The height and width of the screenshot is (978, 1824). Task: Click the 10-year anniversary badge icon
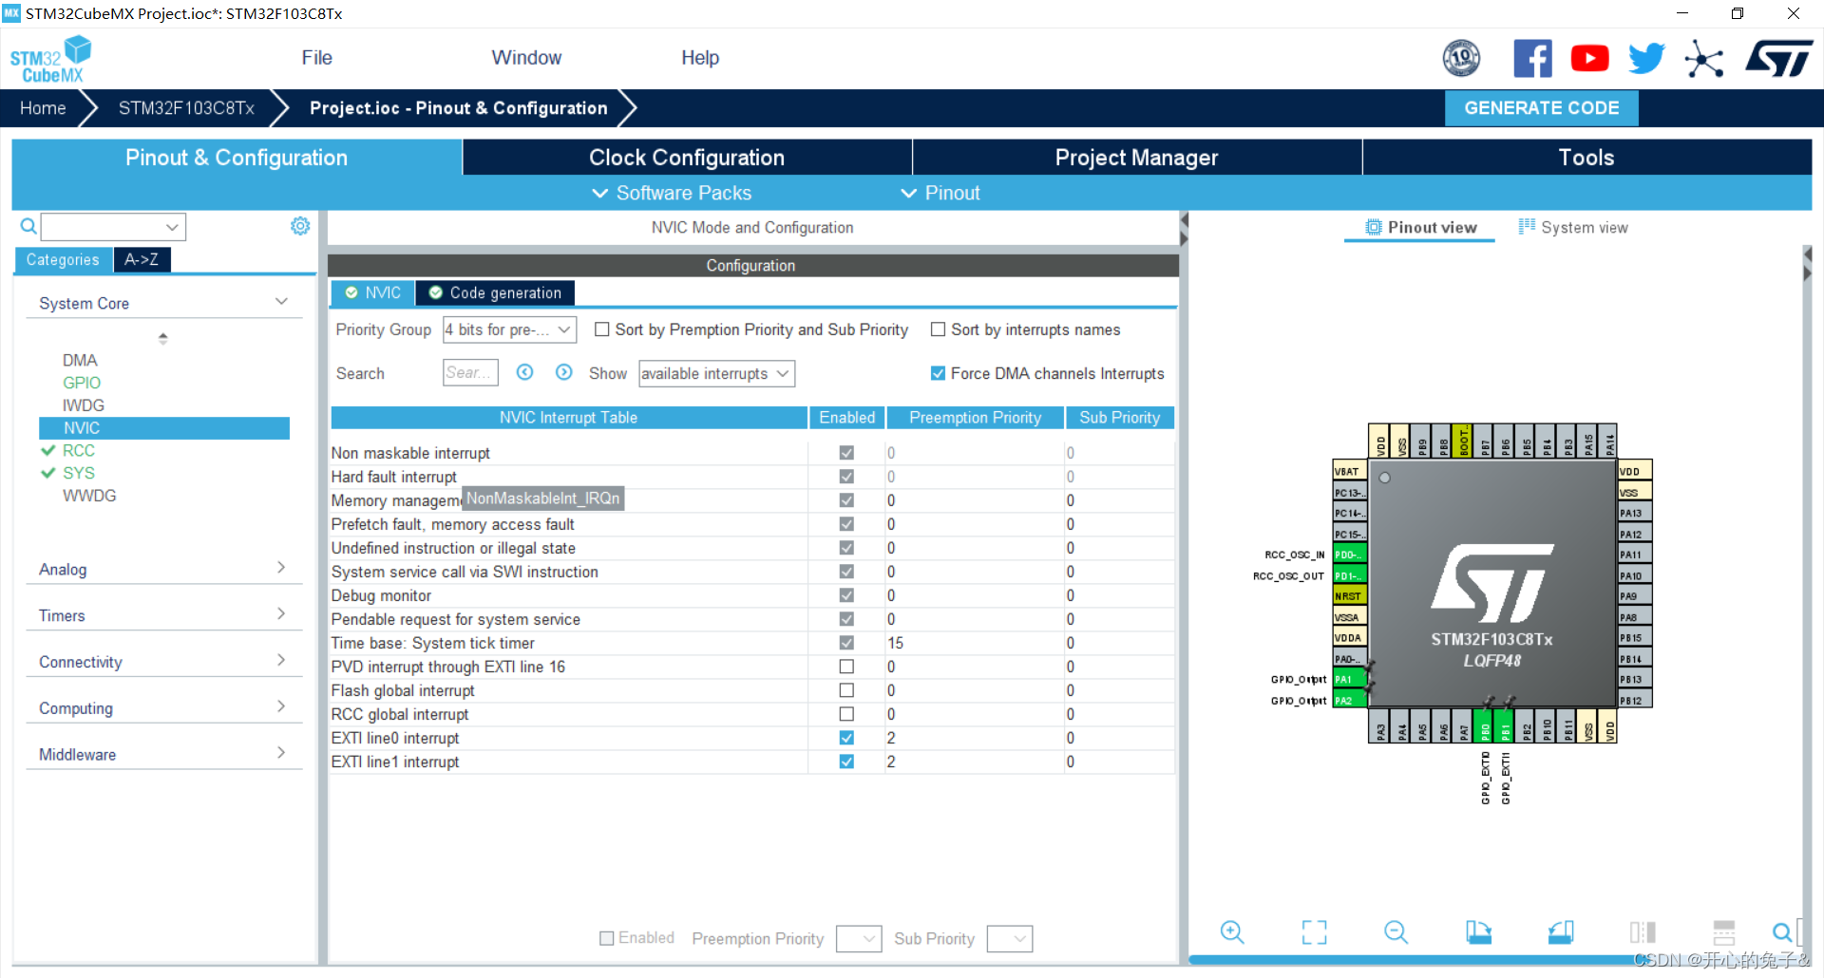tap(1461, 59)
